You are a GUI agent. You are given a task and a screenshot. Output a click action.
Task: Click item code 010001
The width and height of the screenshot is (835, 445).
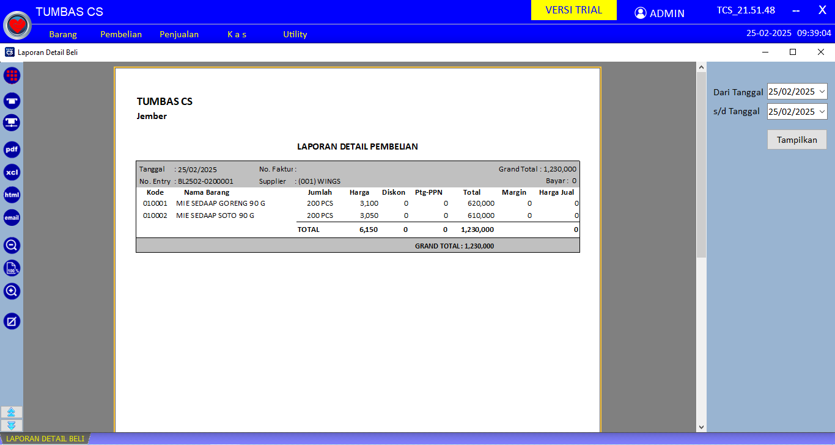click(155, 203)
